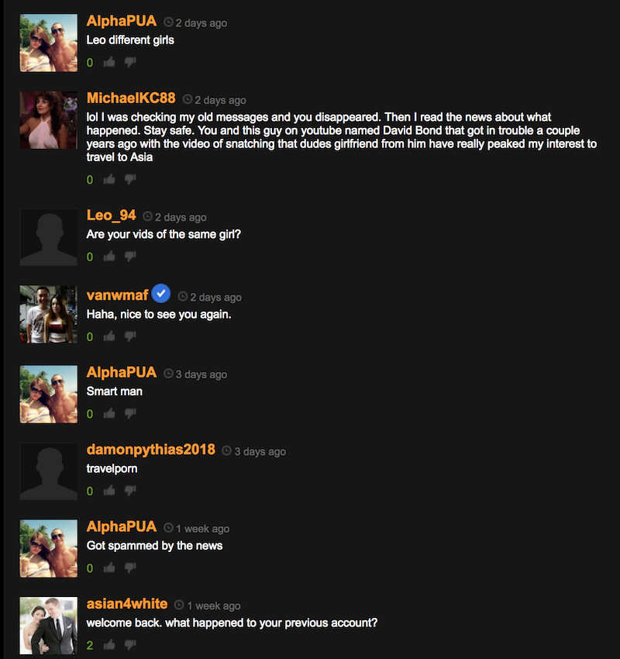Click MichaelKC88's avatar thumbnail
Screen dimensions: 620x659
[49, 119]
